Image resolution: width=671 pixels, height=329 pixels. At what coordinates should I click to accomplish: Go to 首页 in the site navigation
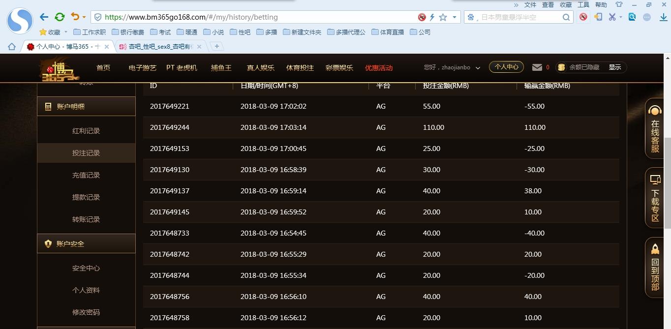pyautogui.click(x=103, y=68)
